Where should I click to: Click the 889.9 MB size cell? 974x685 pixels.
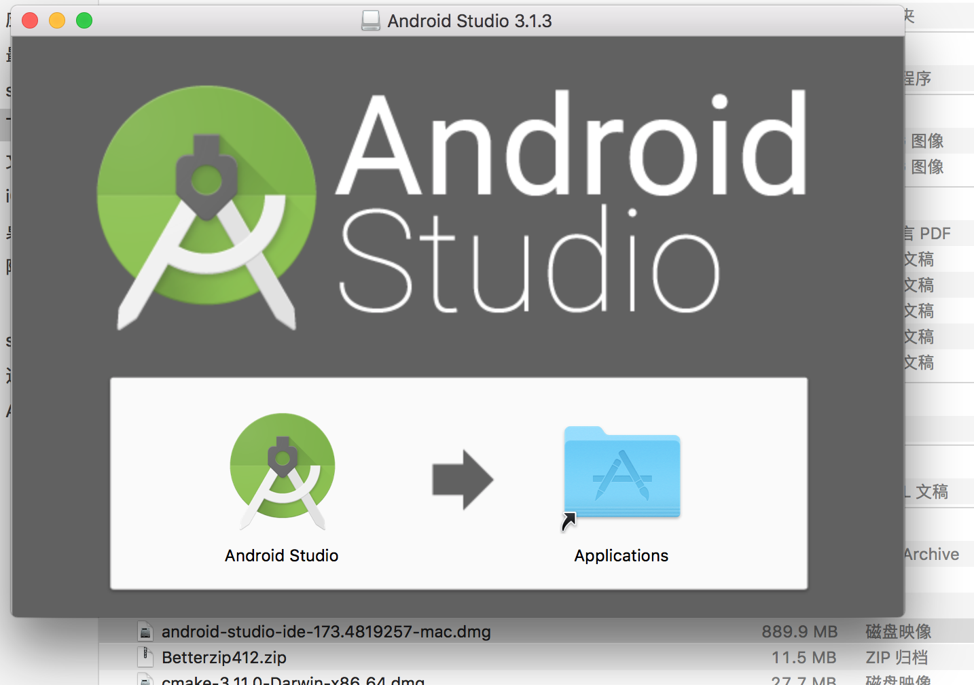(799, 632)
